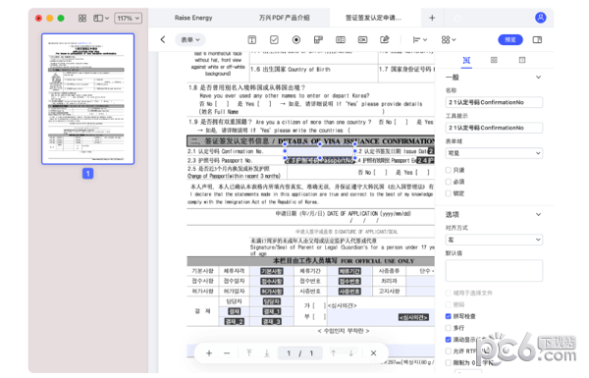Open the 表单域 visibility dropdown showing 可见
This screenshot has height=378, width=589.
tap(494, 153)
